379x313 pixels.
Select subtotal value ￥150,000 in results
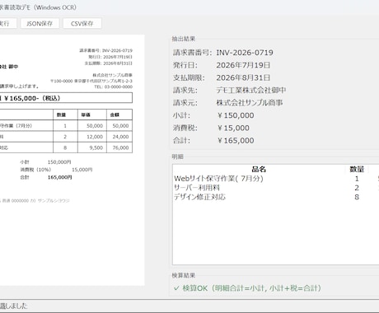[236, 115]
